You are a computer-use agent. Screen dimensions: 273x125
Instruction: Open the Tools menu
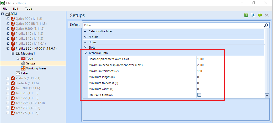coord(29,9)
